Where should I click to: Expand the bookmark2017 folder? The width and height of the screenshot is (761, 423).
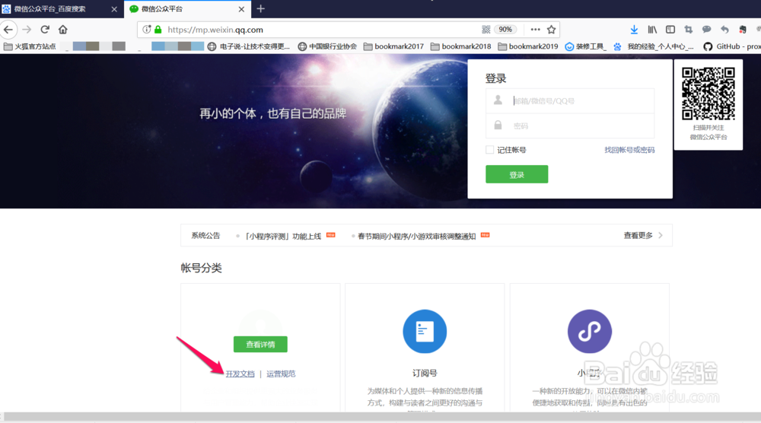point(393,46)
